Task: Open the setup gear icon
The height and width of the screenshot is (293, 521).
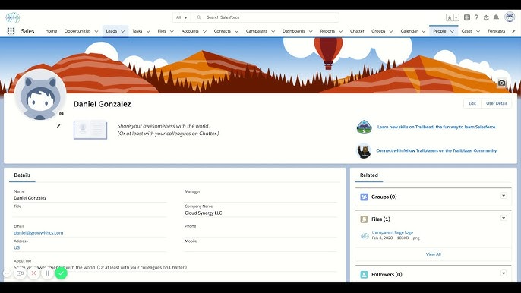Action: (x=486, y=17)
